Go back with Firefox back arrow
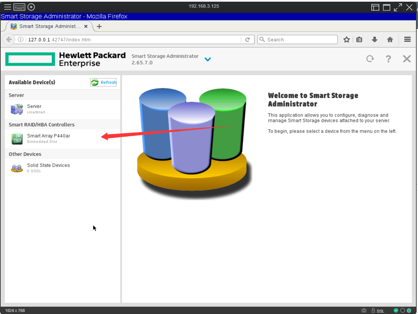This screenshot has width=418, height=314. tap(9, 39)
